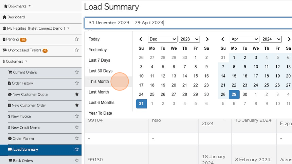Star the Back Orders menu item
Image resolution: width=292 pixels, height=164 pixels.
(x=77, y=161)
